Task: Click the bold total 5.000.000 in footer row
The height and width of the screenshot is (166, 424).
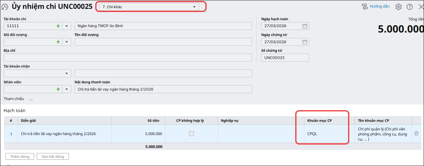Action: (153, 147)
